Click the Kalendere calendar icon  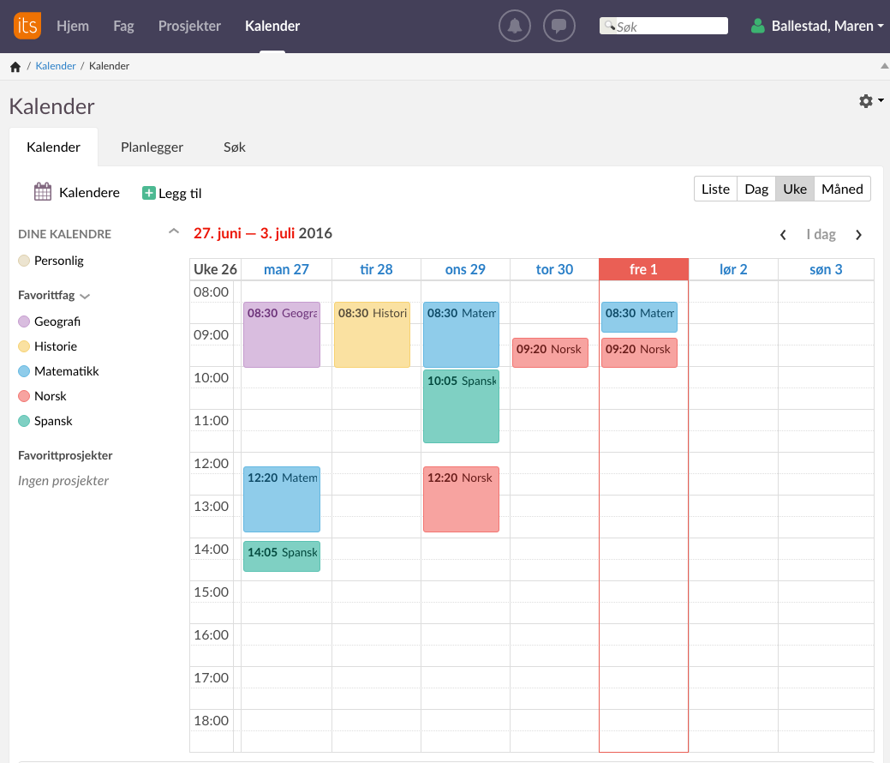pyautogui.click(x=43, y=192)
